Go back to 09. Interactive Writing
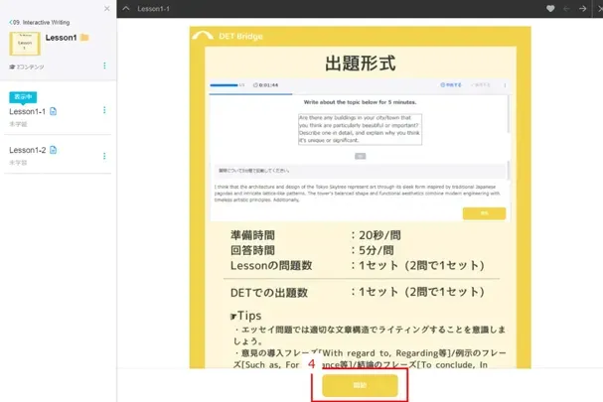The height and width of the screenshot is (402, 603). pos(39,22)
